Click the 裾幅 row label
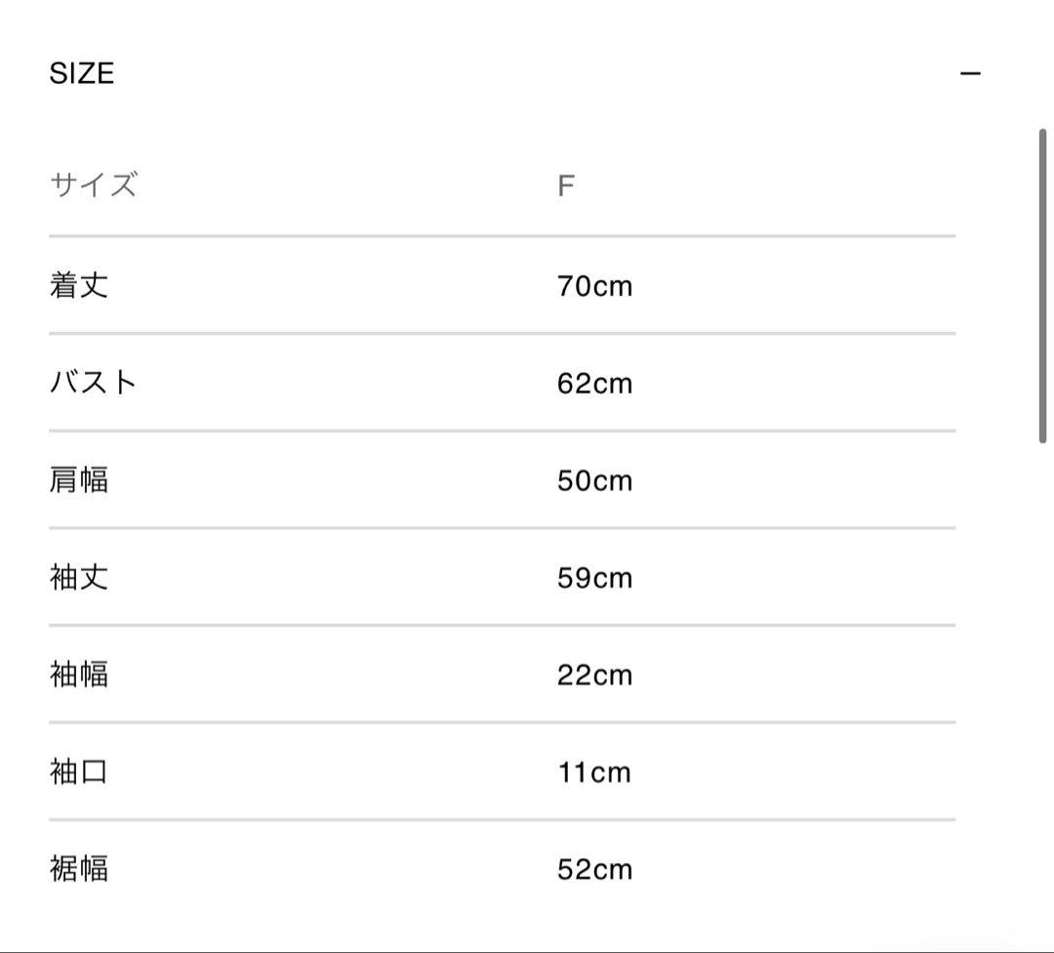This screenshot has width=1054, height=953. click(79, 869)
